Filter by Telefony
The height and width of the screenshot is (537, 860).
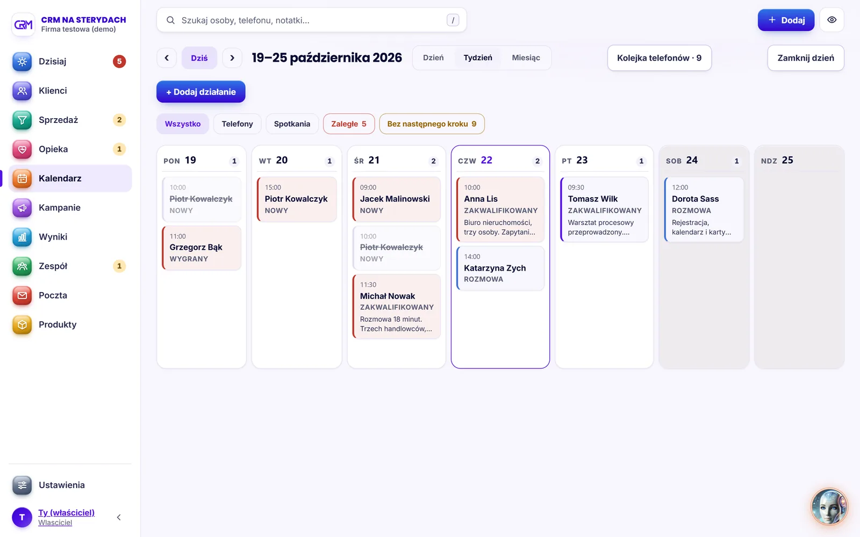tap(237, 124)
